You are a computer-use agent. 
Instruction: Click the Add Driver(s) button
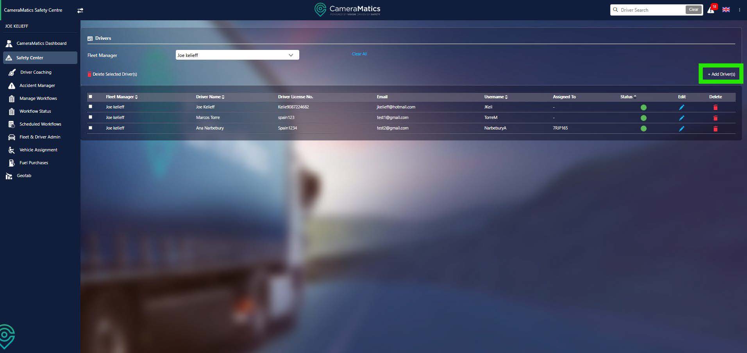click(721, 74)
